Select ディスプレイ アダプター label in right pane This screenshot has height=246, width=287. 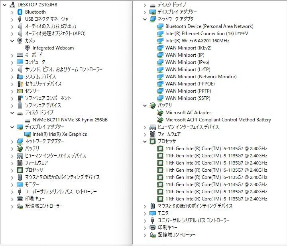click(177, 12)
